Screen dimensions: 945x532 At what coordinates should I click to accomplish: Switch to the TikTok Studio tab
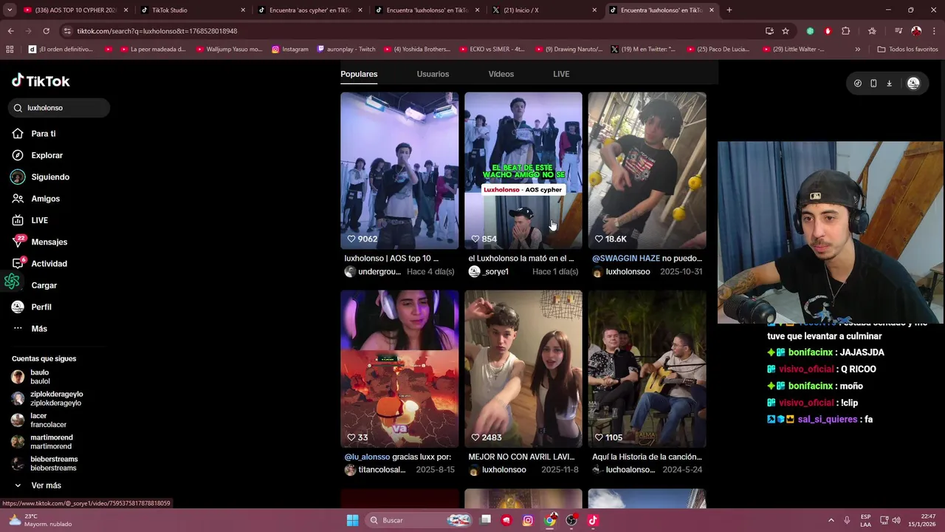(193, 10)
